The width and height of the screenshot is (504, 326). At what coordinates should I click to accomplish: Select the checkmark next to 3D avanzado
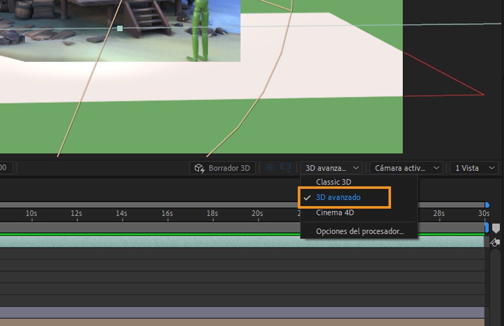pos(307,197)
